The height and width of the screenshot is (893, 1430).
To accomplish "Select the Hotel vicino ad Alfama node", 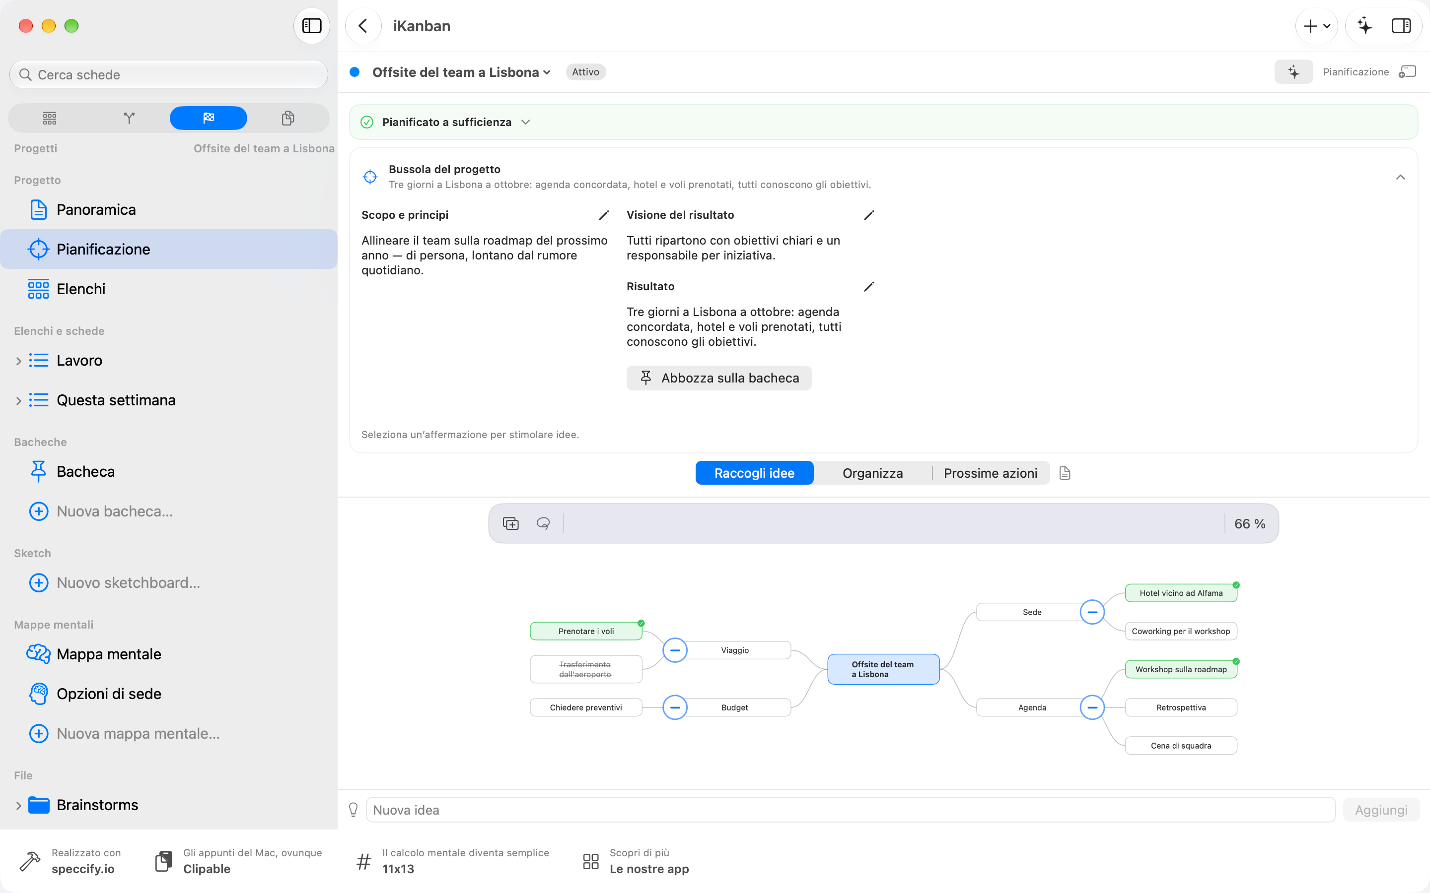I will click(x=1181, y=593).
